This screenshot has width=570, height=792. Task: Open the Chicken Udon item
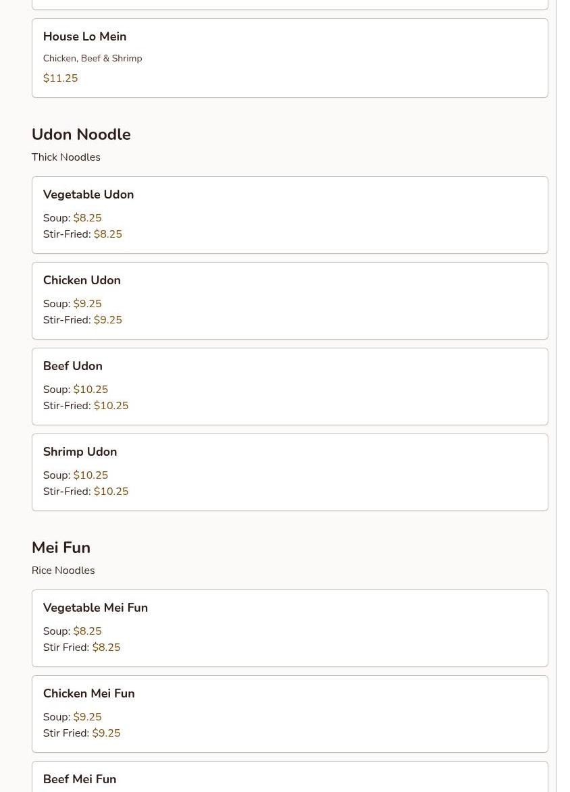[x=82, y=280]
